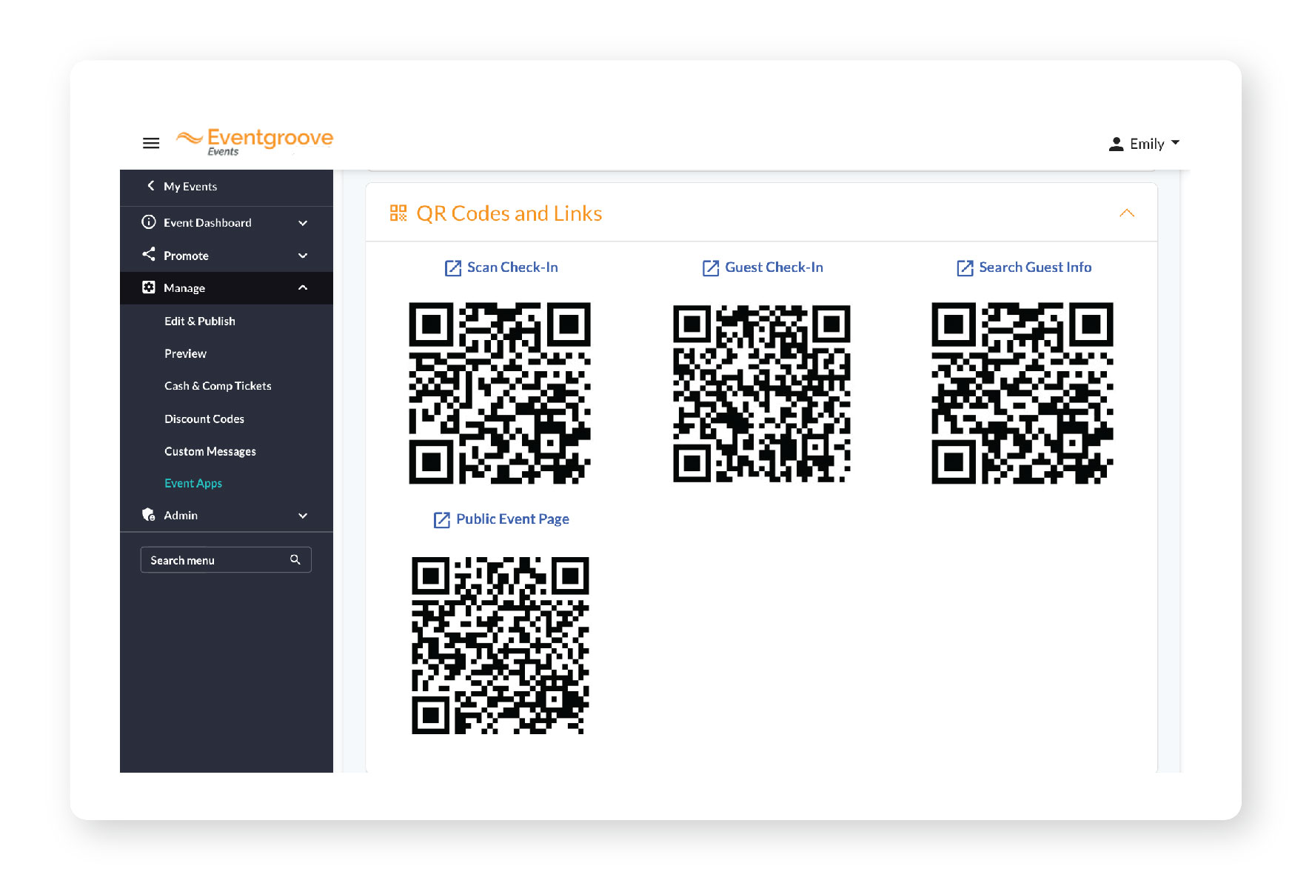Click the user profile avatar icon
1312x889 pixels.
(1116, 144)
